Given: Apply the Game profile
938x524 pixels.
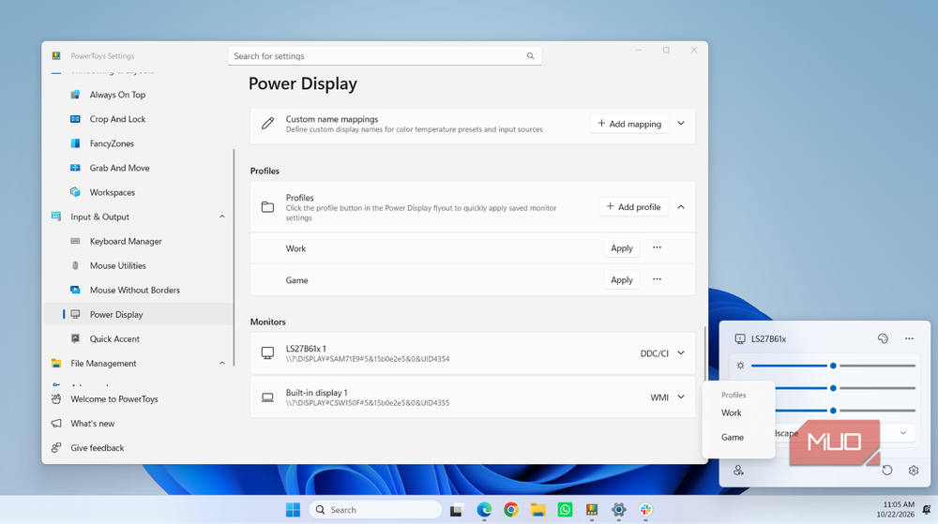Looking at the screenshot, I should [622, 279].
